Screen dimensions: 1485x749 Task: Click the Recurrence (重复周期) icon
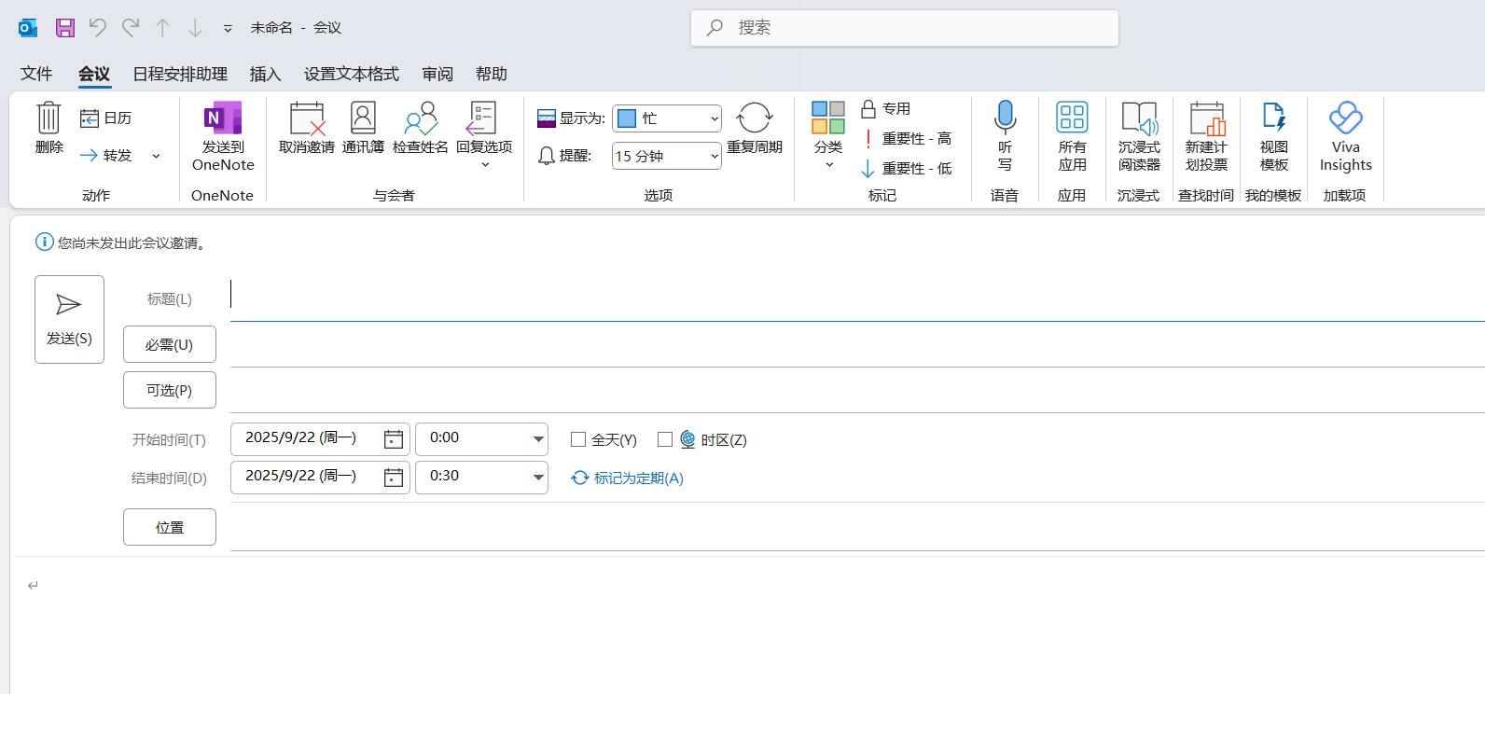pyautogui.click(x=754, y=119)
